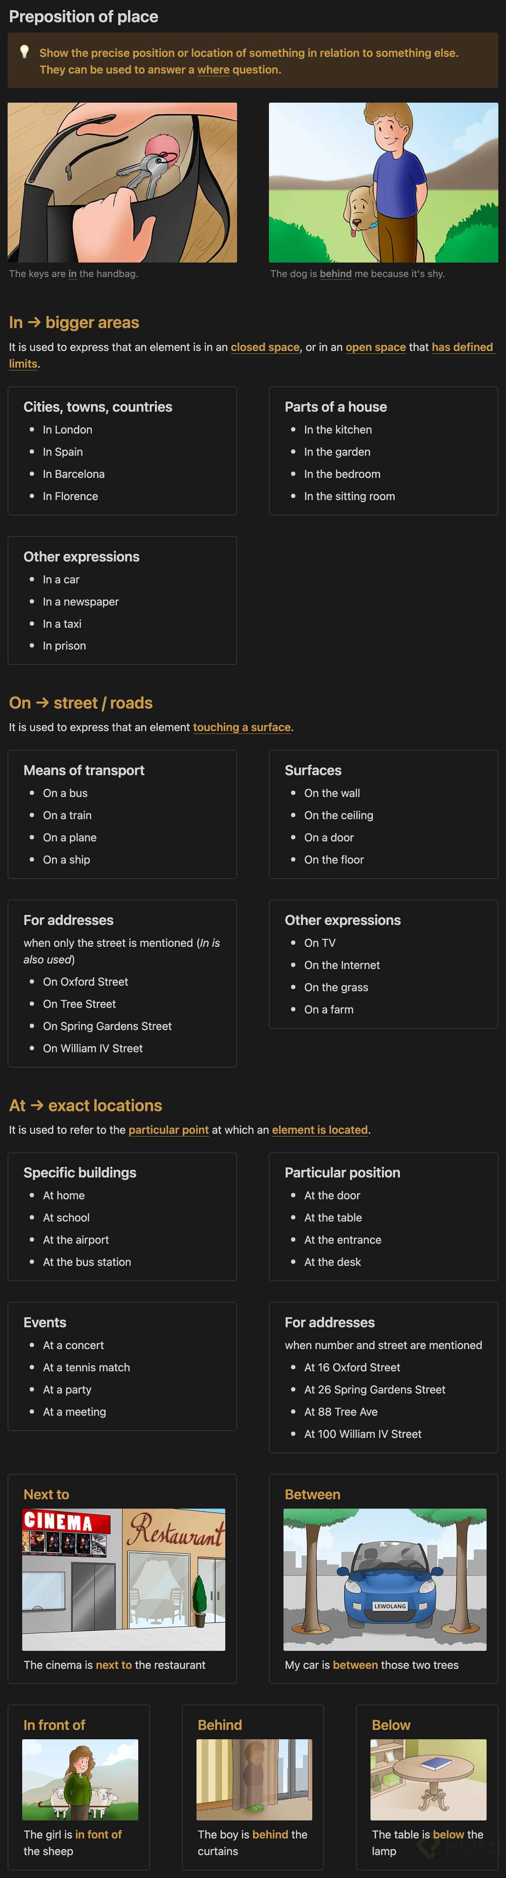The width and height of the screenshot is (506, 1878).
Task: Click the lightbulb icon in the callout
Action: tap(24, 52)
